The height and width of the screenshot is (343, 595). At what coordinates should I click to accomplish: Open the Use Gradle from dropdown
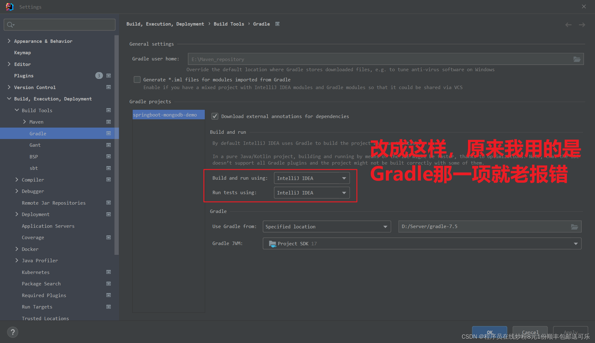coord(327,227)
